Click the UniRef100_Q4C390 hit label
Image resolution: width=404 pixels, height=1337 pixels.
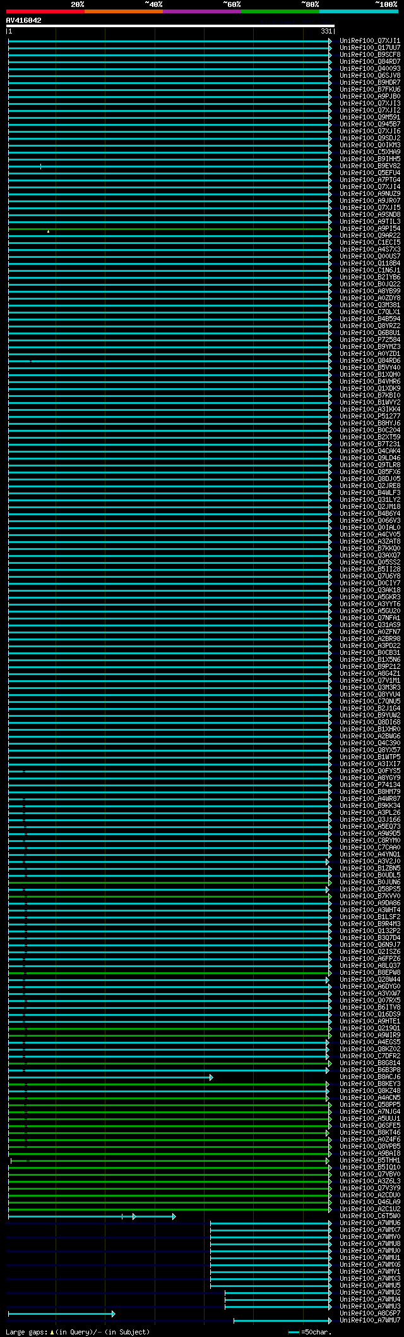(370, 743)
